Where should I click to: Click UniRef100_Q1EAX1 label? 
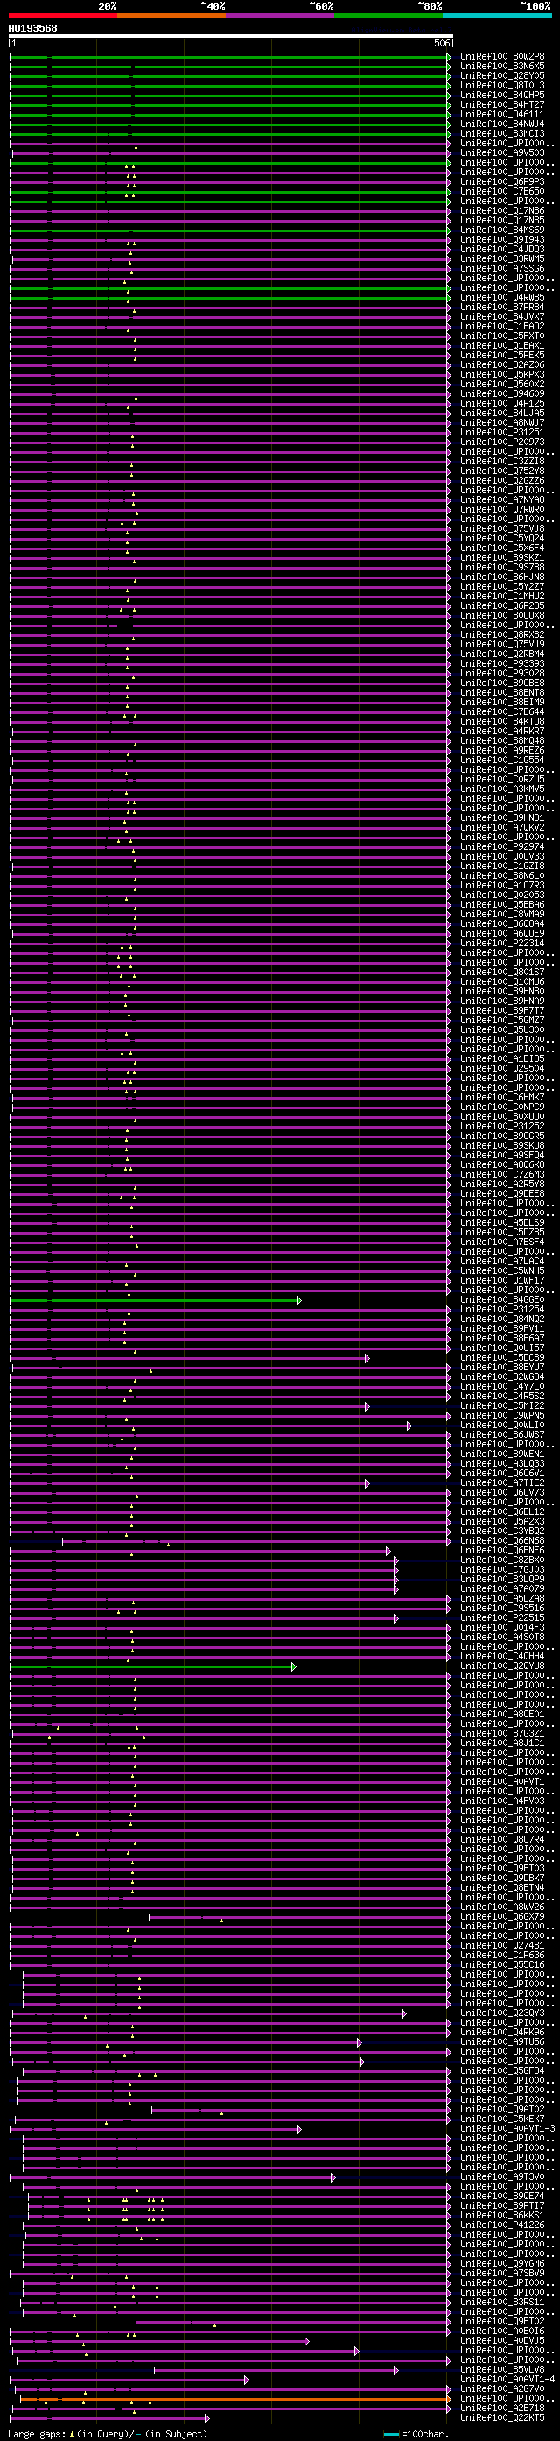502,346
